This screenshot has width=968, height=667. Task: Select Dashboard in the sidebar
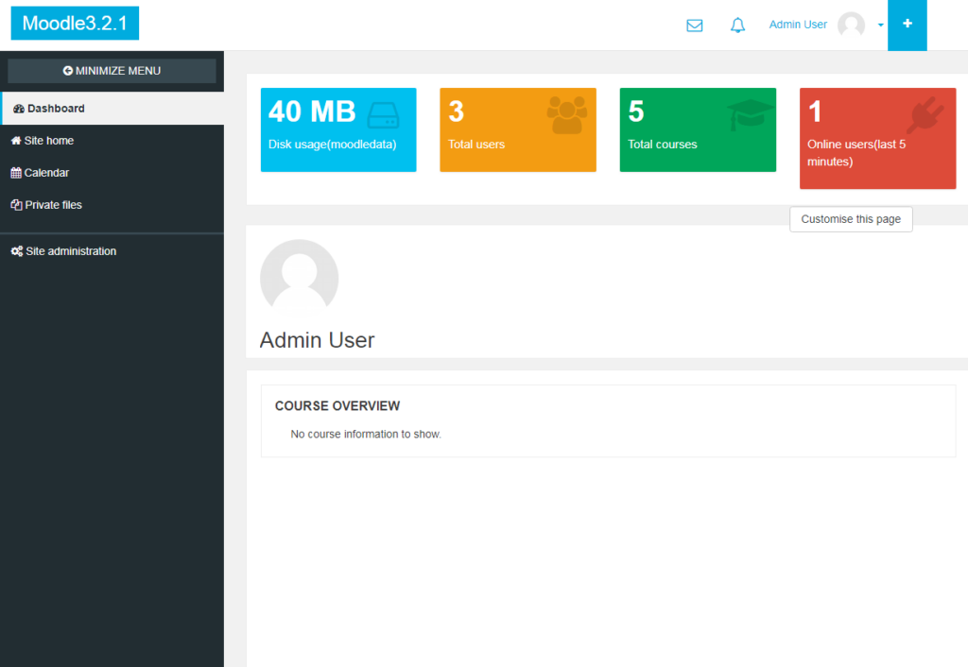pyautogui.click(x=56, y=109)
